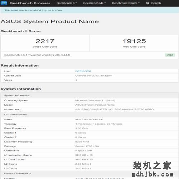
Task: Open the Benchmark Charts dropdown
Action: coord(126,3)
